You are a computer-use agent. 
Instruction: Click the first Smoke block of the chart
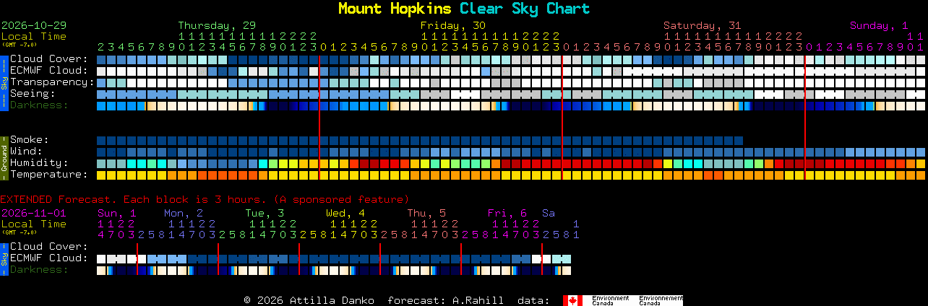tap(102, 140)
